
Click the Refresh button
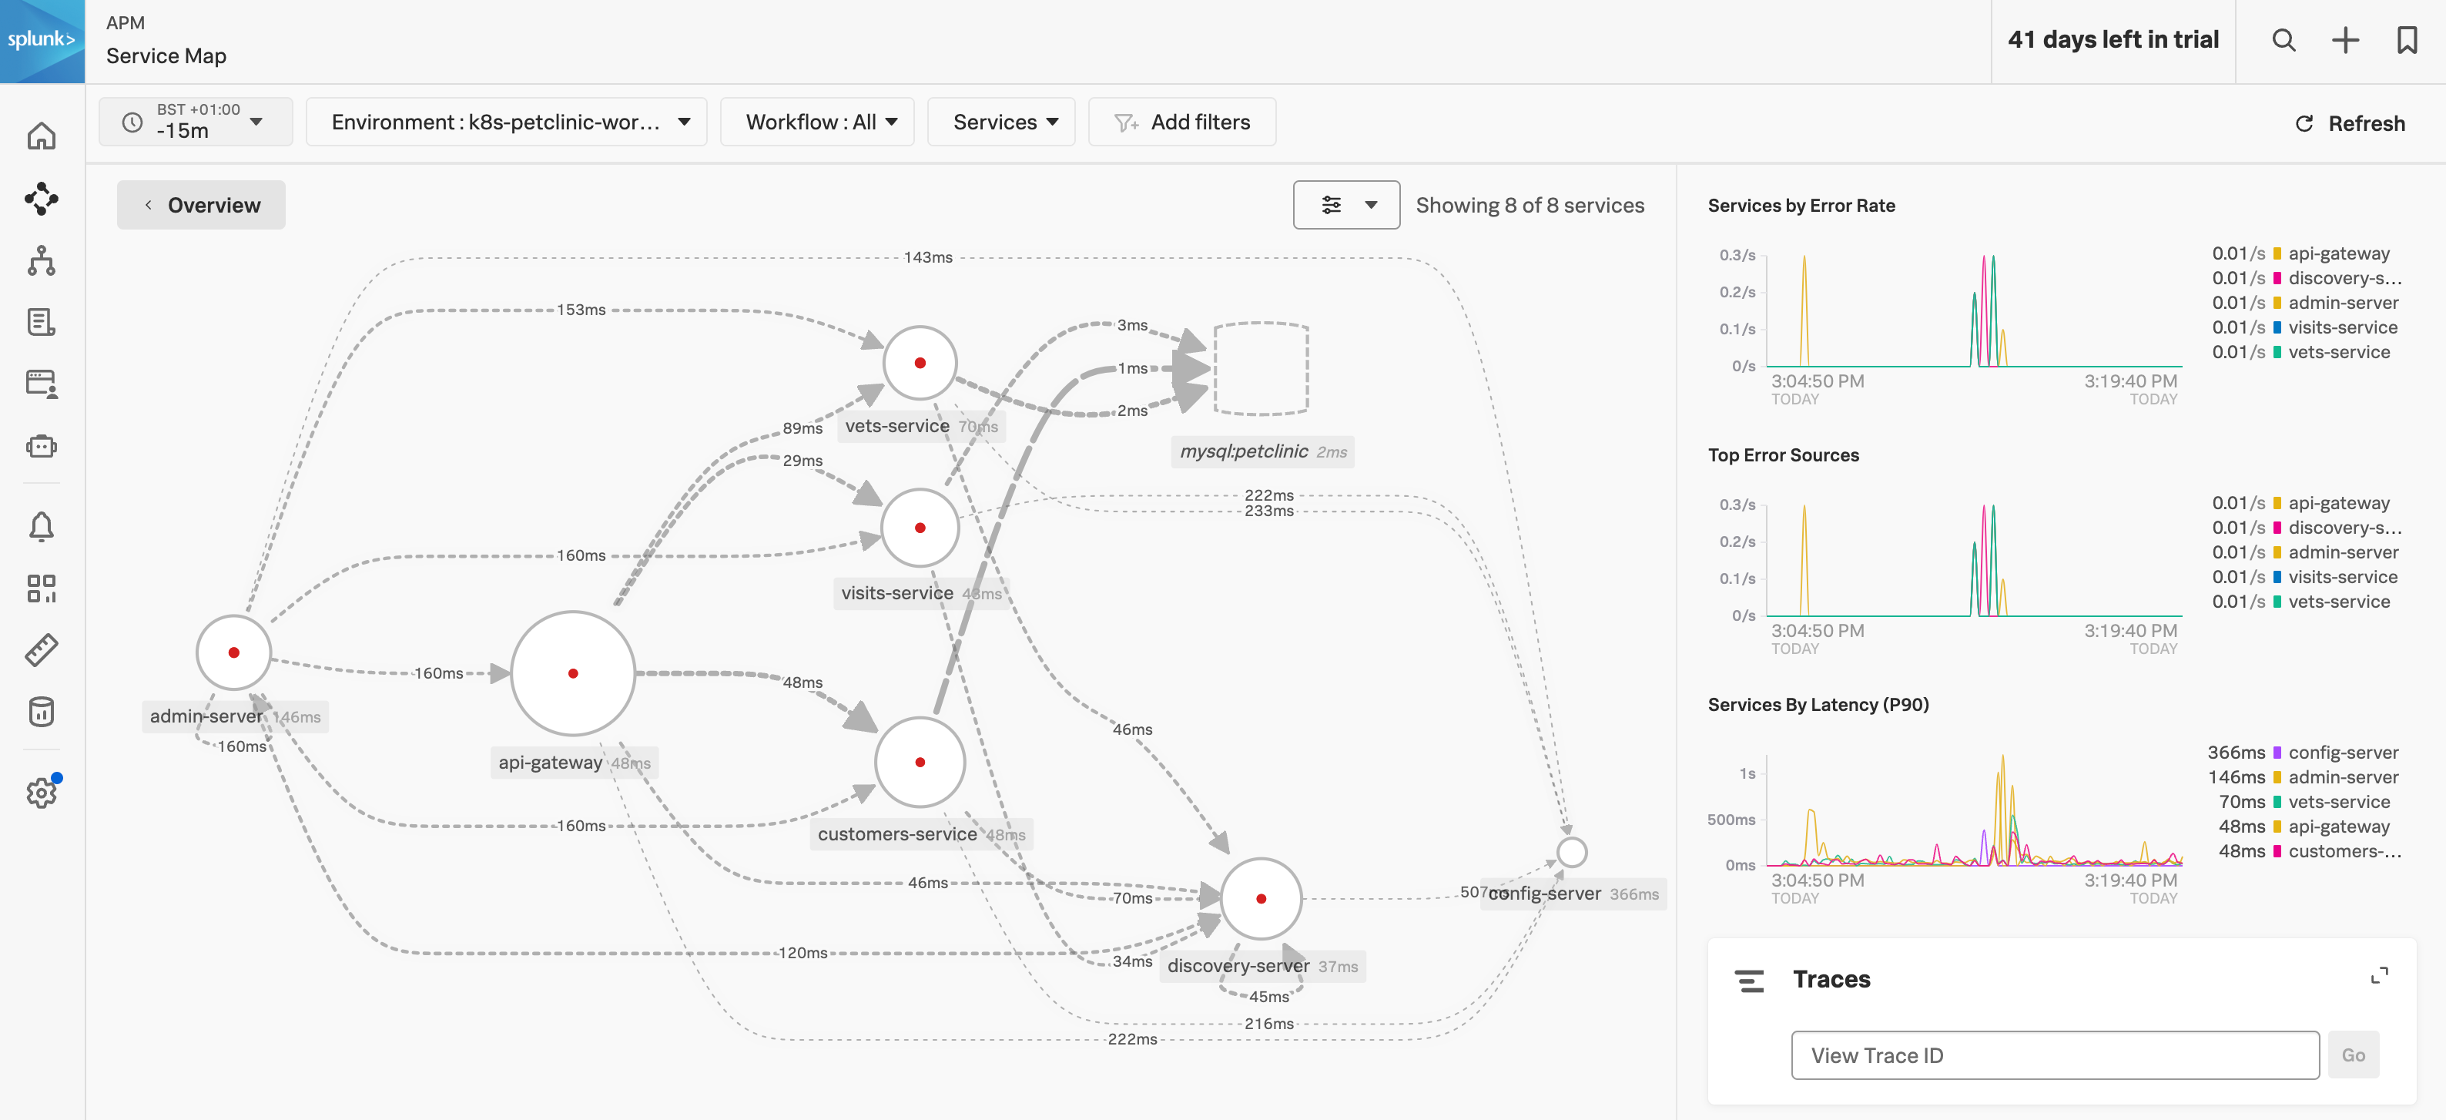(x=2349, y=123)
